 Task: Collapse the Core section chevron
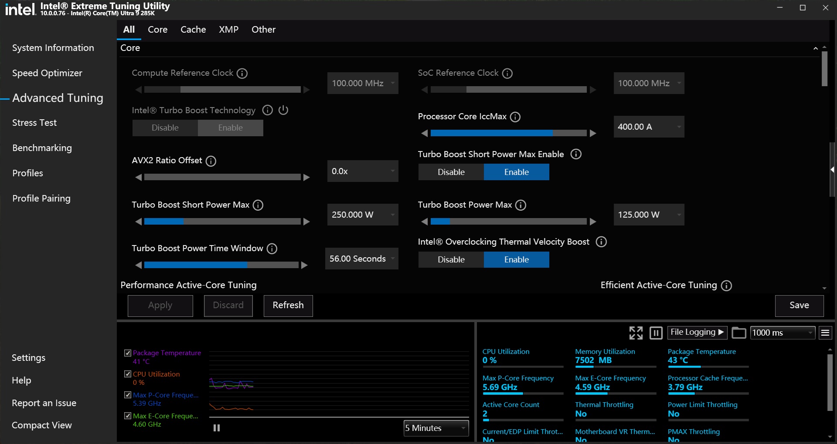(x=816, y=48)
